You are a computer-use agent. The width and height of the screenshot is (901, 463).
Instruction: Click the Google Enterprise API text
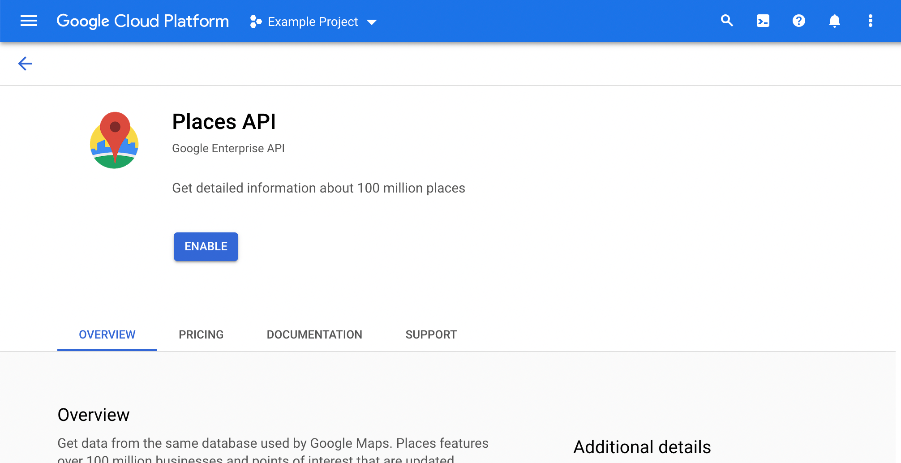click(228, 148)
